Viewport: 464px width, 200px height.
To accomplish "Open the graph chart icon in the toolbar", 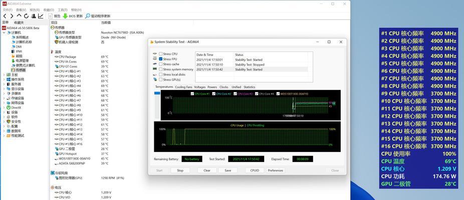I will click(41, 16).
